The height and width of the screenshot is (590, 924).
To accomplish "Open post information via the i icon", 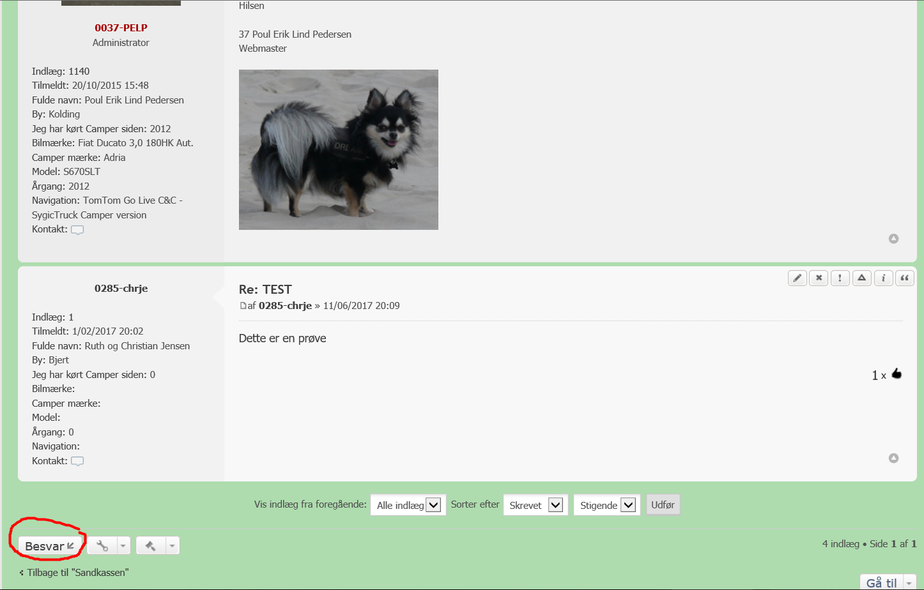I will [883, 278].
